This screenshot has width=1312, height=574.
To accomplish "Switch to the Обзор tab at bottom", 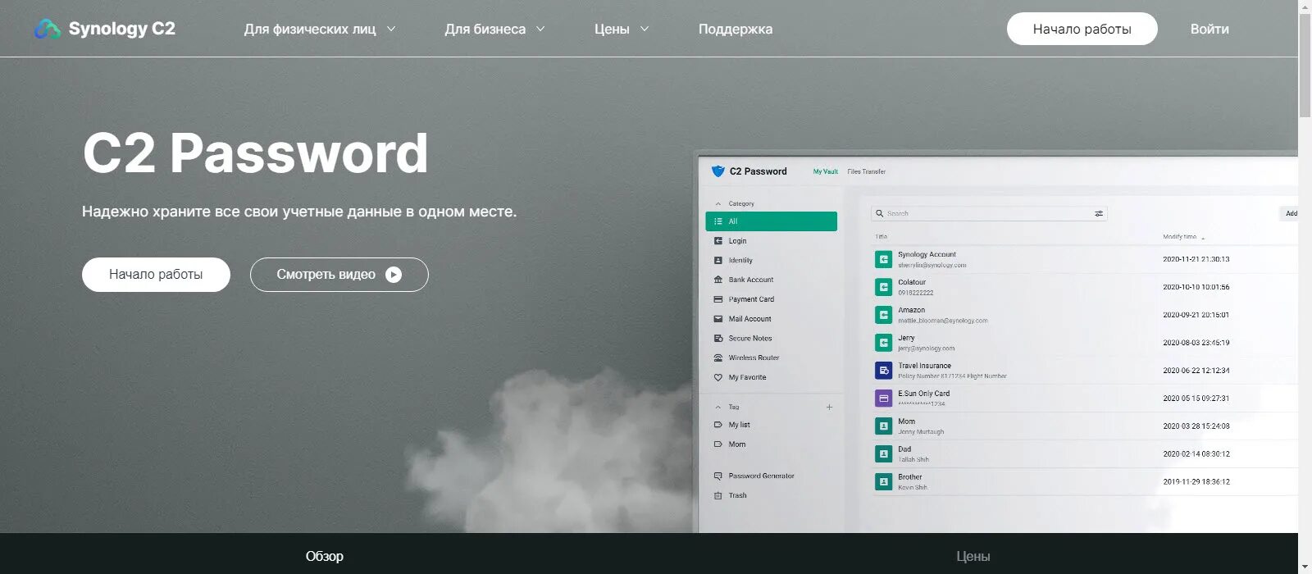I will [x=325, y=556].
